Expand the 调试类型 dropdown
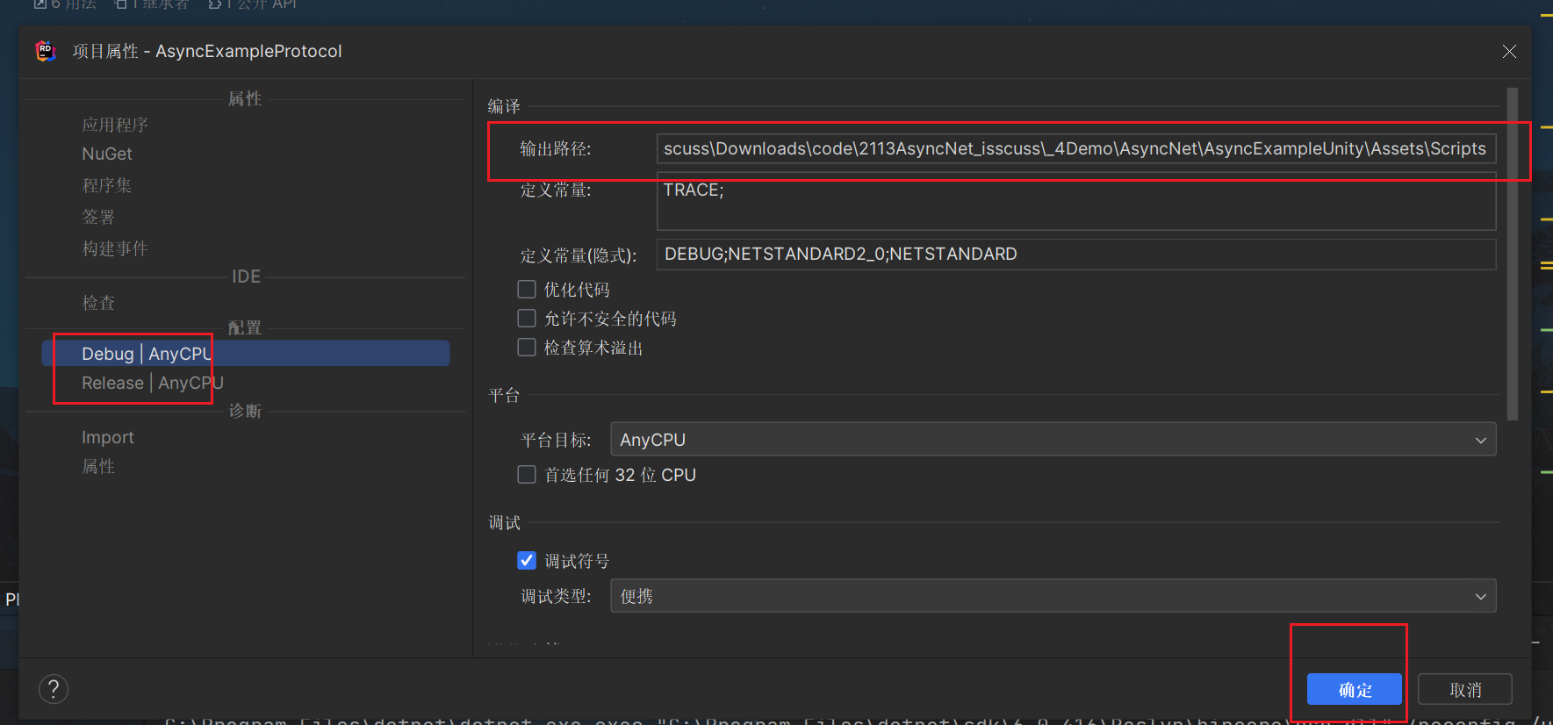The height and width of the screenshot is (725, 1553). pos(1052,596)
